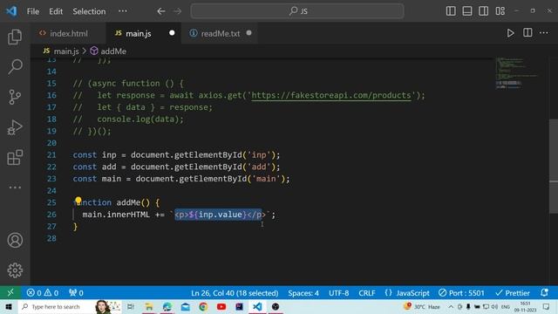The width and height of the screenshot is (558, 314).
Task: Open Customize Layout options
Action: pyautogui.click(x=500, y=11)
